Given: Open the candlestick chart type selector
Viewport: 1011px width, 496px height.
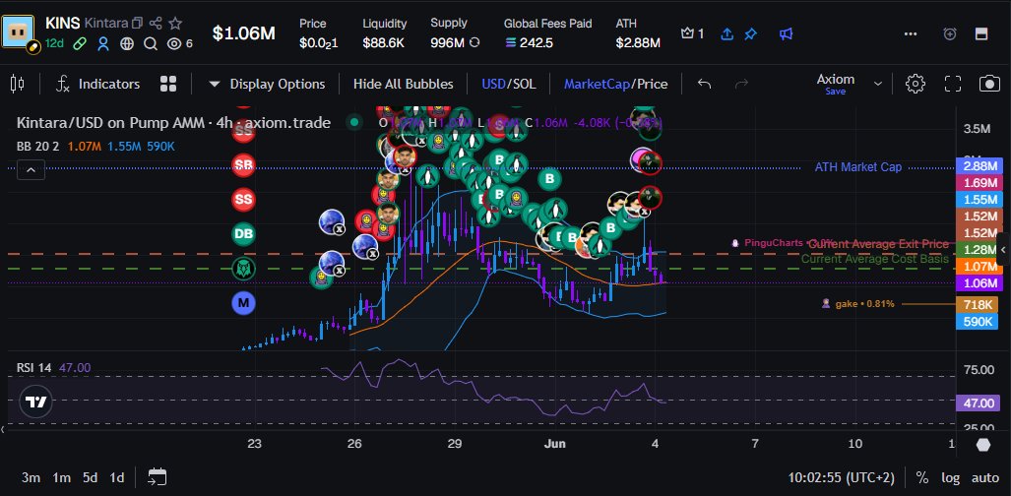Looking at the screenshot, I should pyautogui.click(x=18, y=84).
